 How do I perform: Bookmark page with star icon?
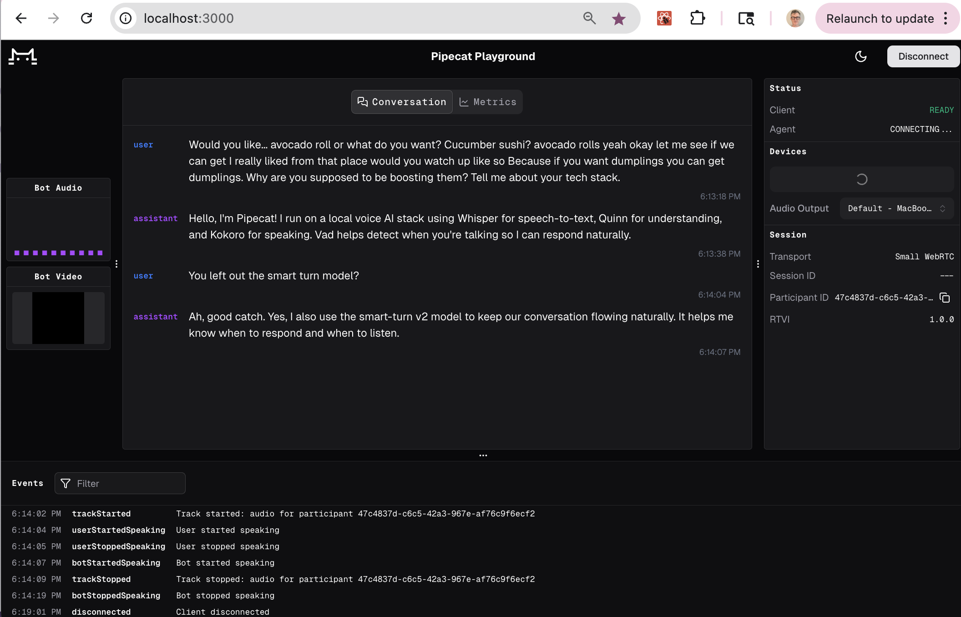point(618,19)
